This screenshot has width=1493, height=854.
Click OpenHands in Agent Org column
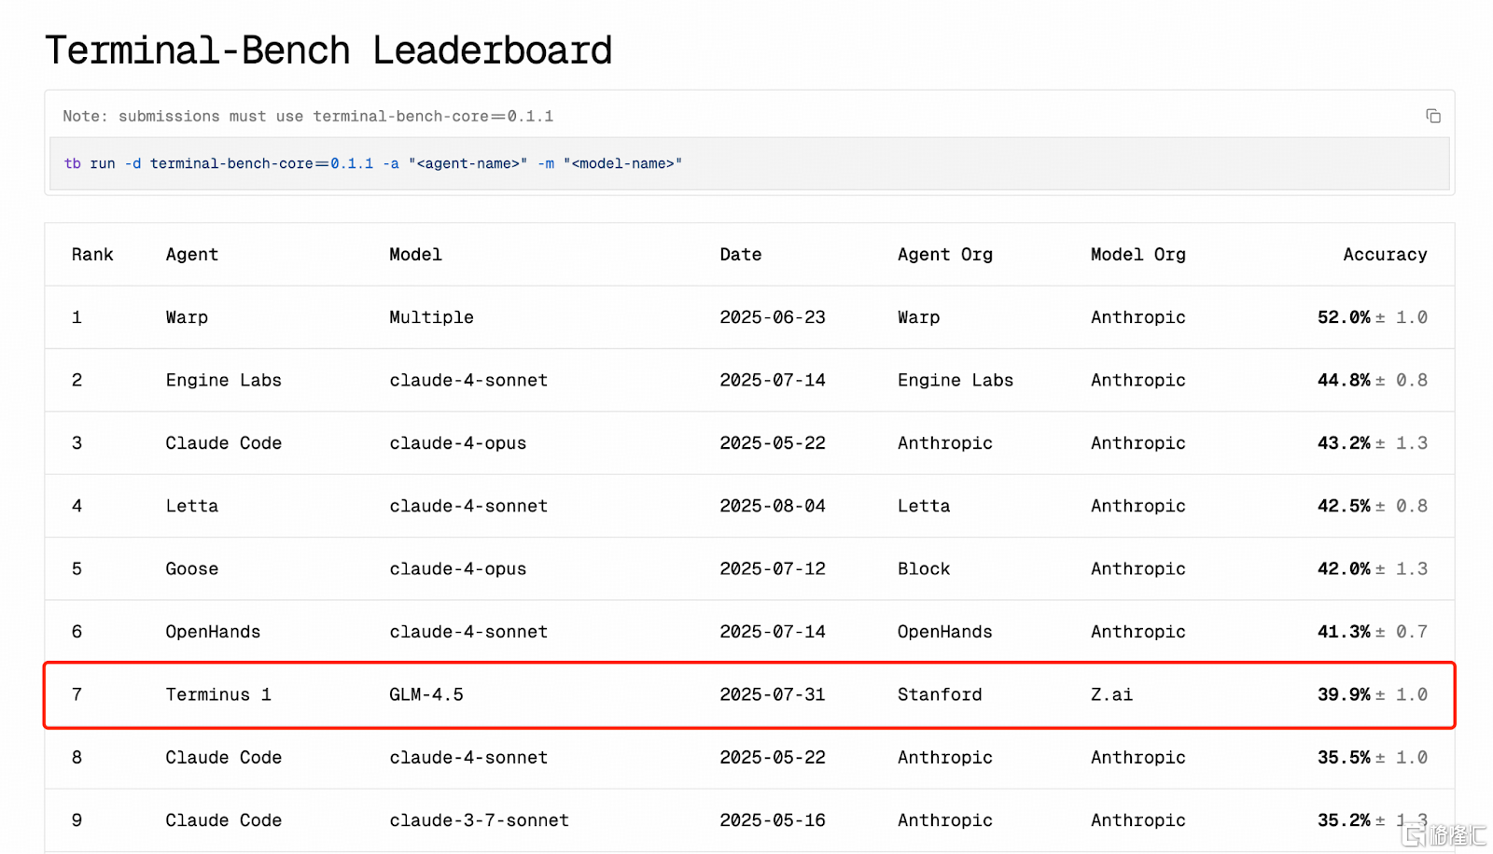click(x=945, y=632)
